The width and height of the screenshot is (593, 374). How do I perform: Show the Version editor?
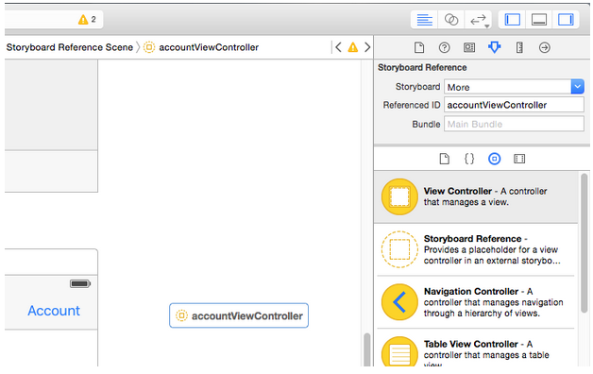click(479, 20)
